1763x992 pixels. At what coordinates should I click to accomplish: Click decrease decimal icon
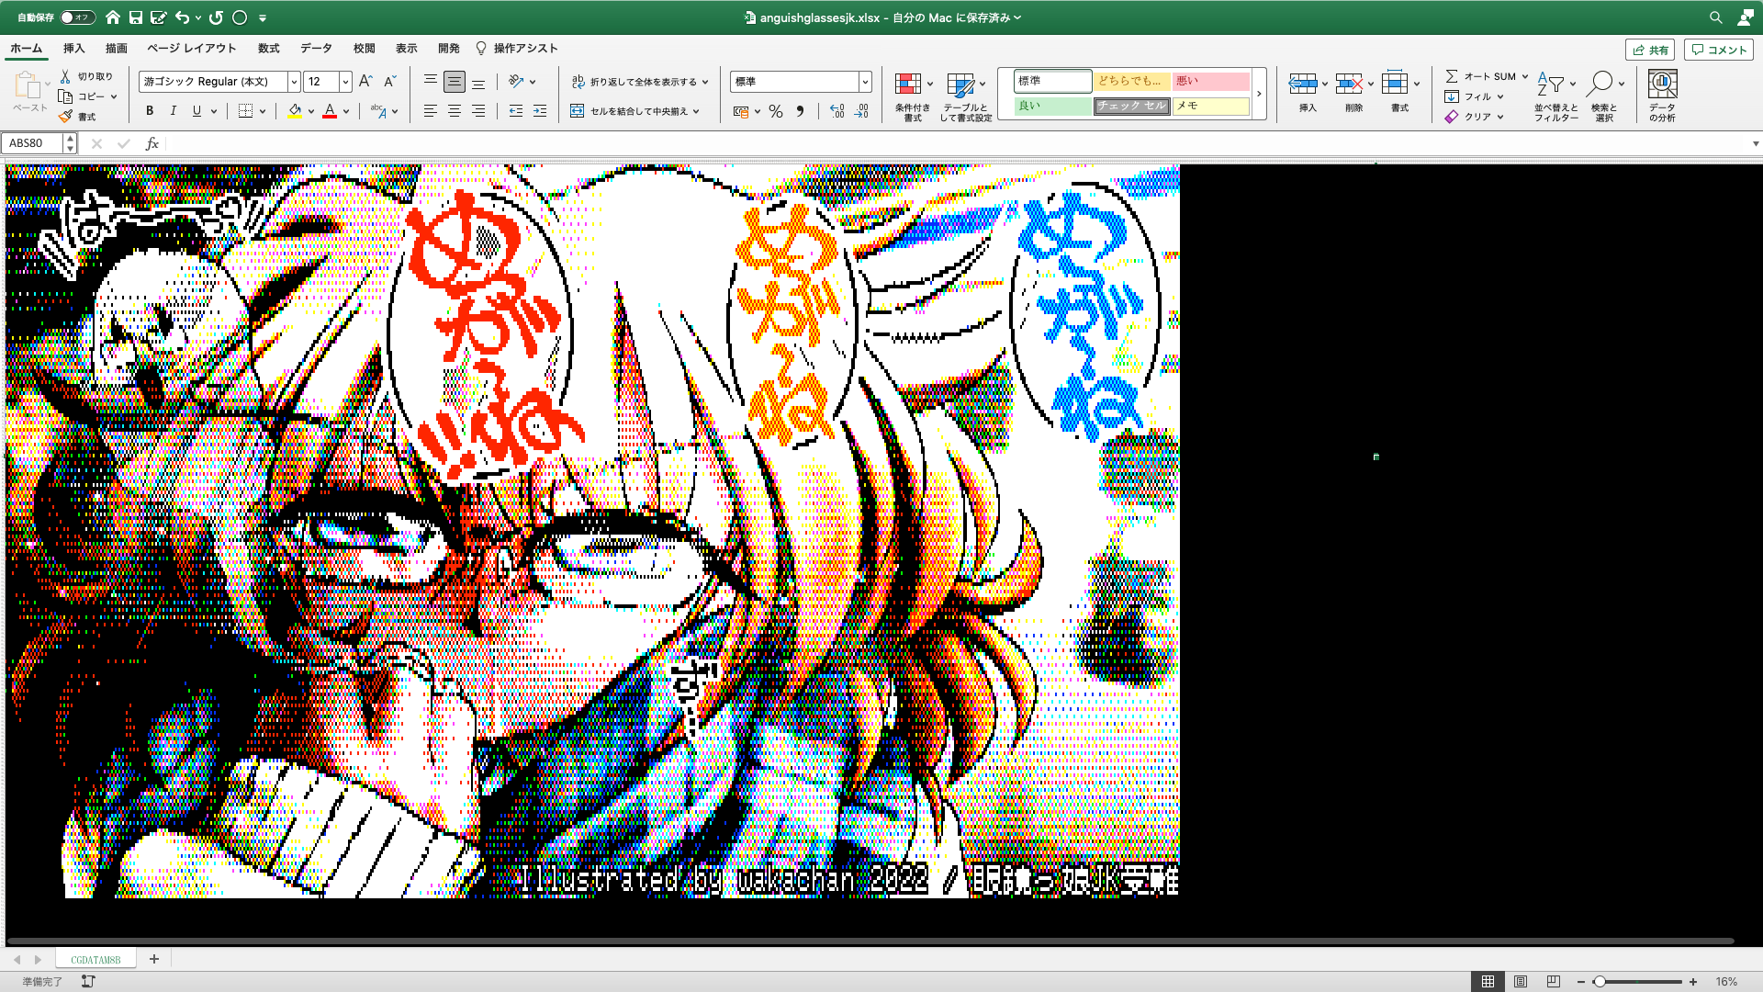coord(861,111)
